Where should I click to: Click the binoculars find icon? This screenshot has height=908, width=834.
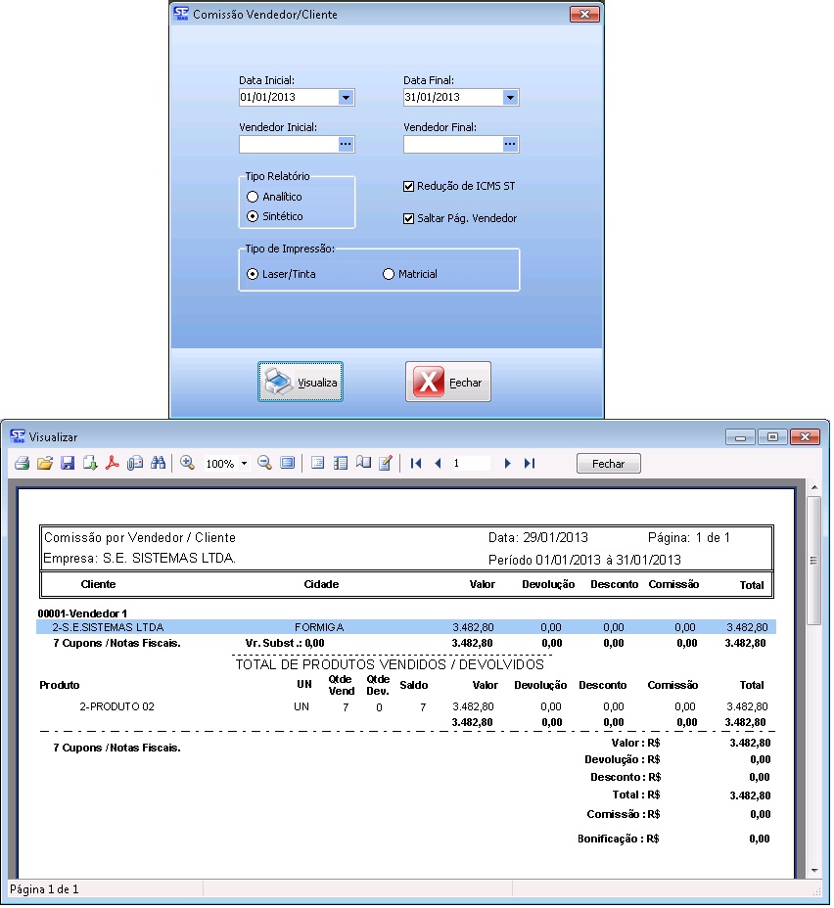[x=159, y=464]
